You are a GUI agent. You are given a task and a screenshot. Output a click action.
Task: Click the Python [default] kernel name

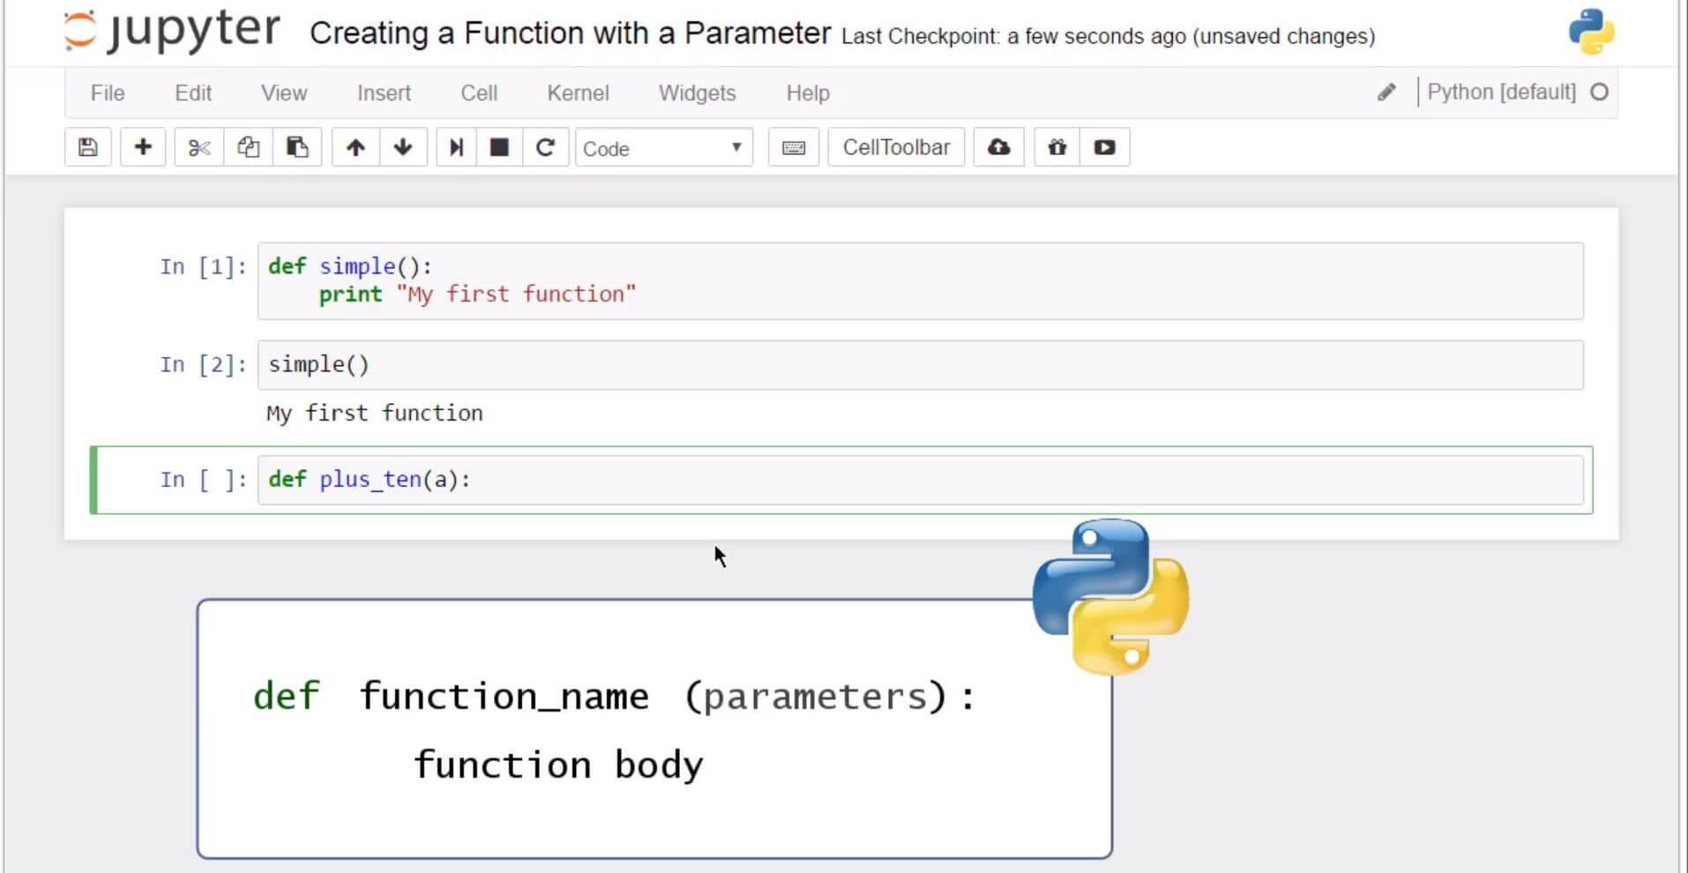(1501, 92)
